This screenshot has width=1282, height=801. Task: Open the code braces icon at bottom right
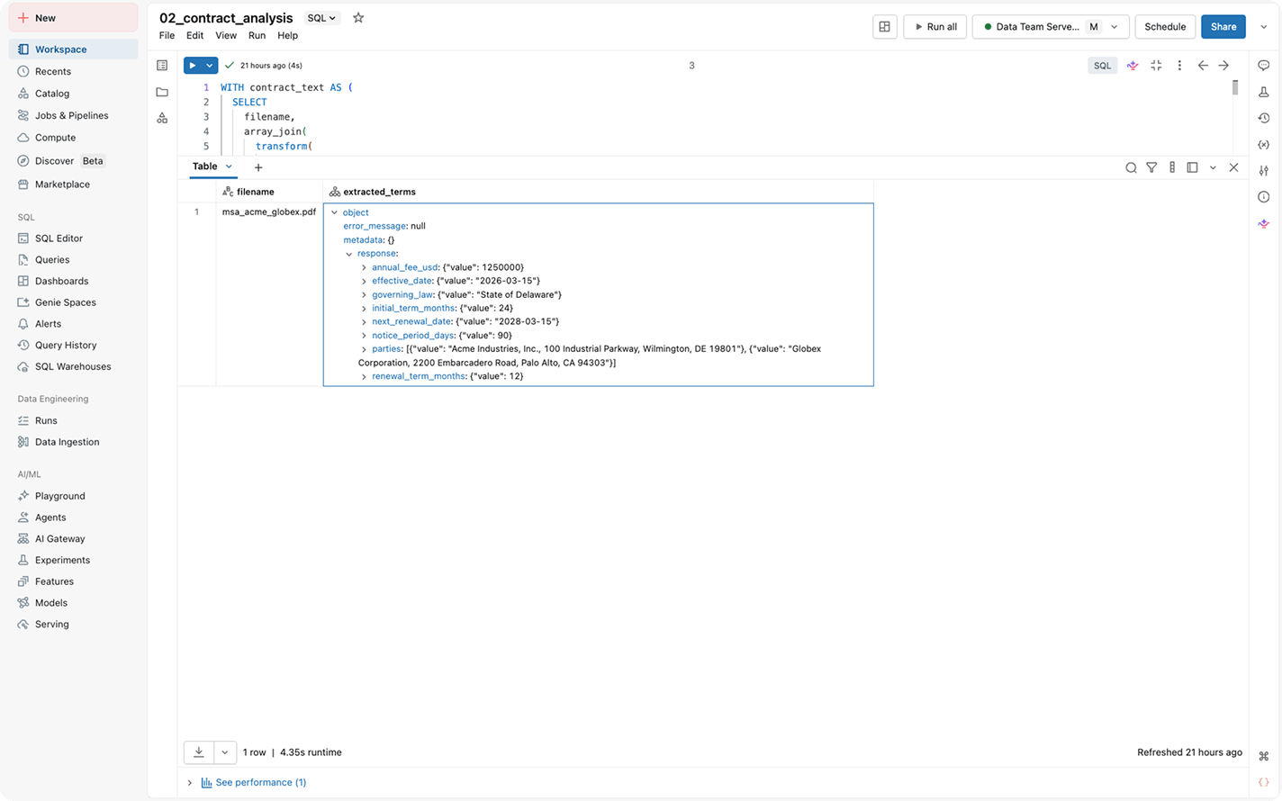[1264, 782]
